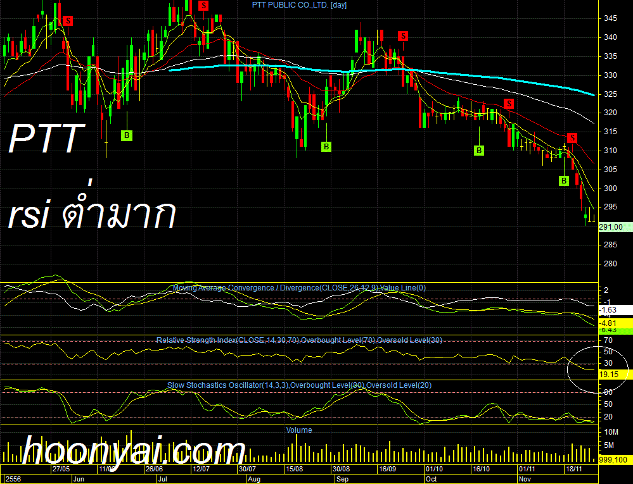This screenshot has height=484, width=633.
Task: Click the date label 01/10
Action: [434, 469]
